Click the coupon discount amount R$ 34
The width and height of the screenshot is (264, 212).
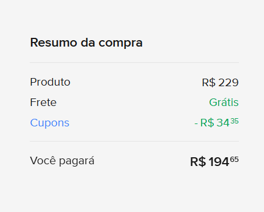[216, 123]
